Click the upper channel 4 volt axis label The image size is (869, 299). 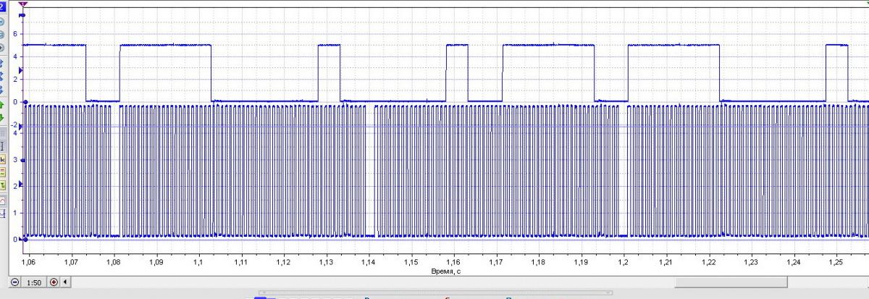tap(14, 56)
